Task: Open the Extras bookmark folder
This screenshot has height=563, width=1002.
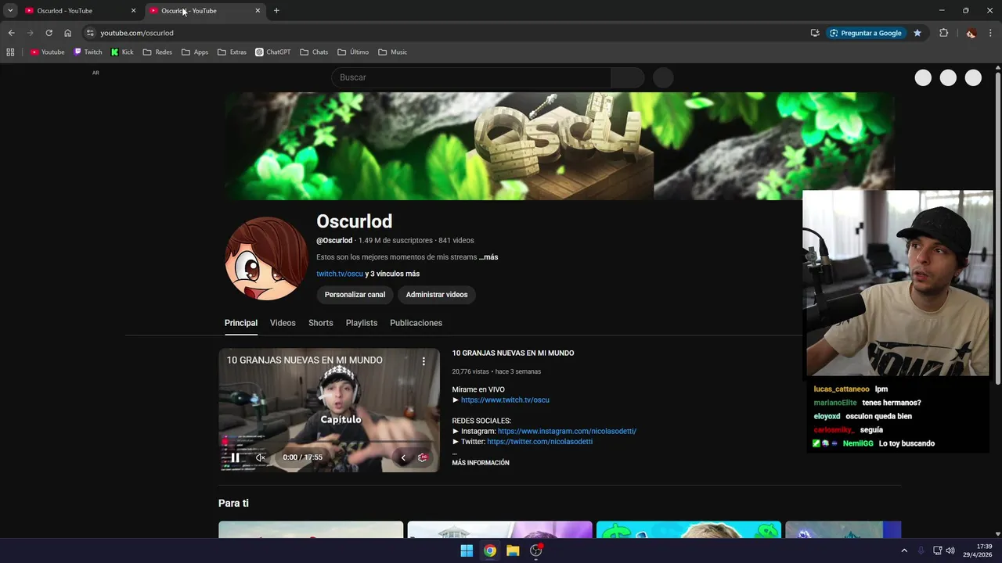Action: point(232,52)
